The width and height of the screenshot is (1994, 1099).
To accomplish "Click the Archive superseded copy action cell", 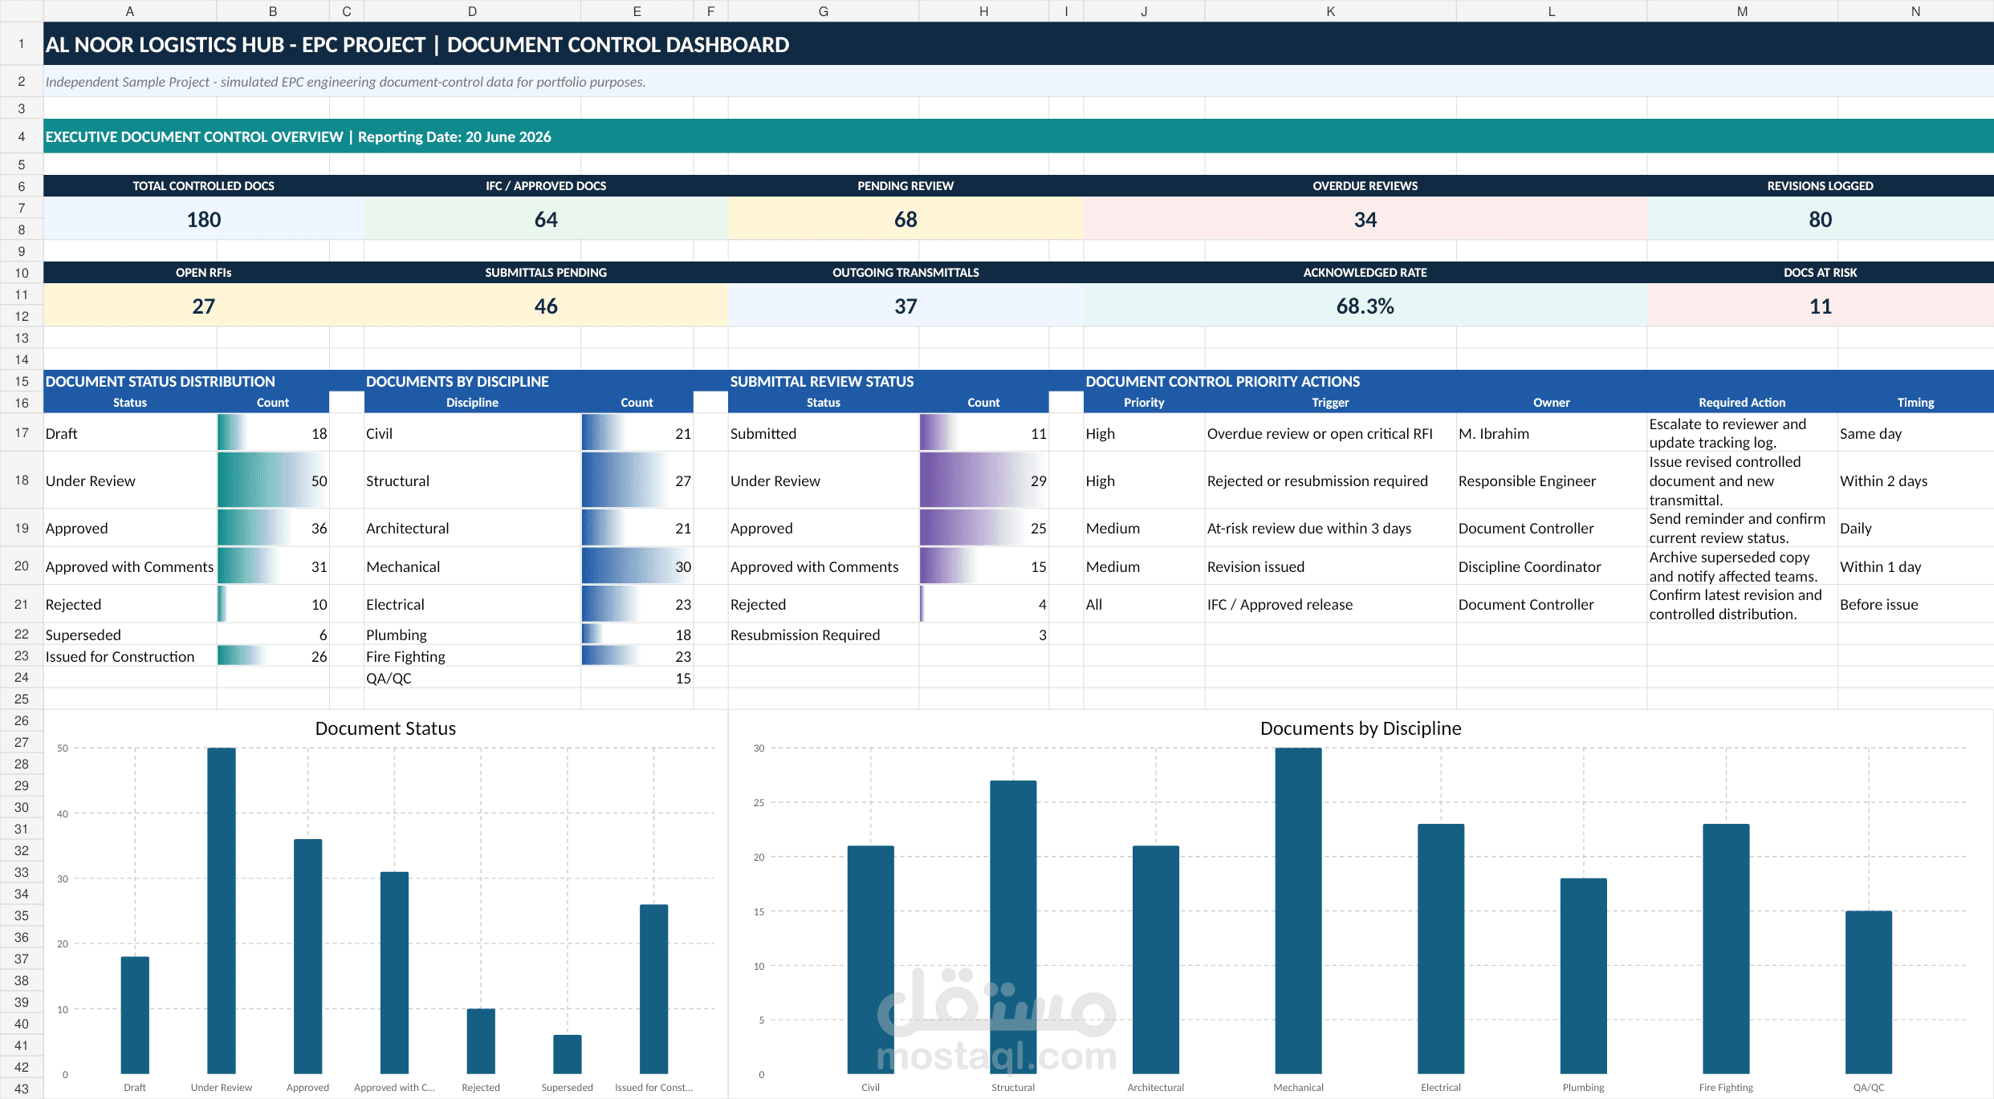I will (x=1742, y=566).
